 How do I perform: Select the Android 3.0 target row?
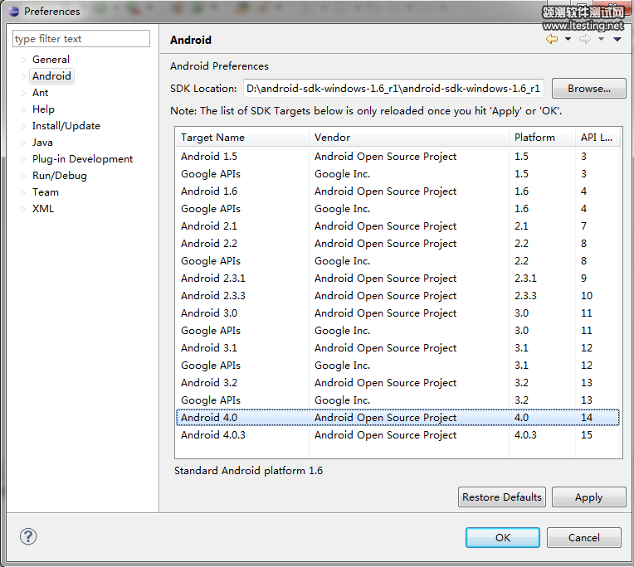(x=397, y=313)
